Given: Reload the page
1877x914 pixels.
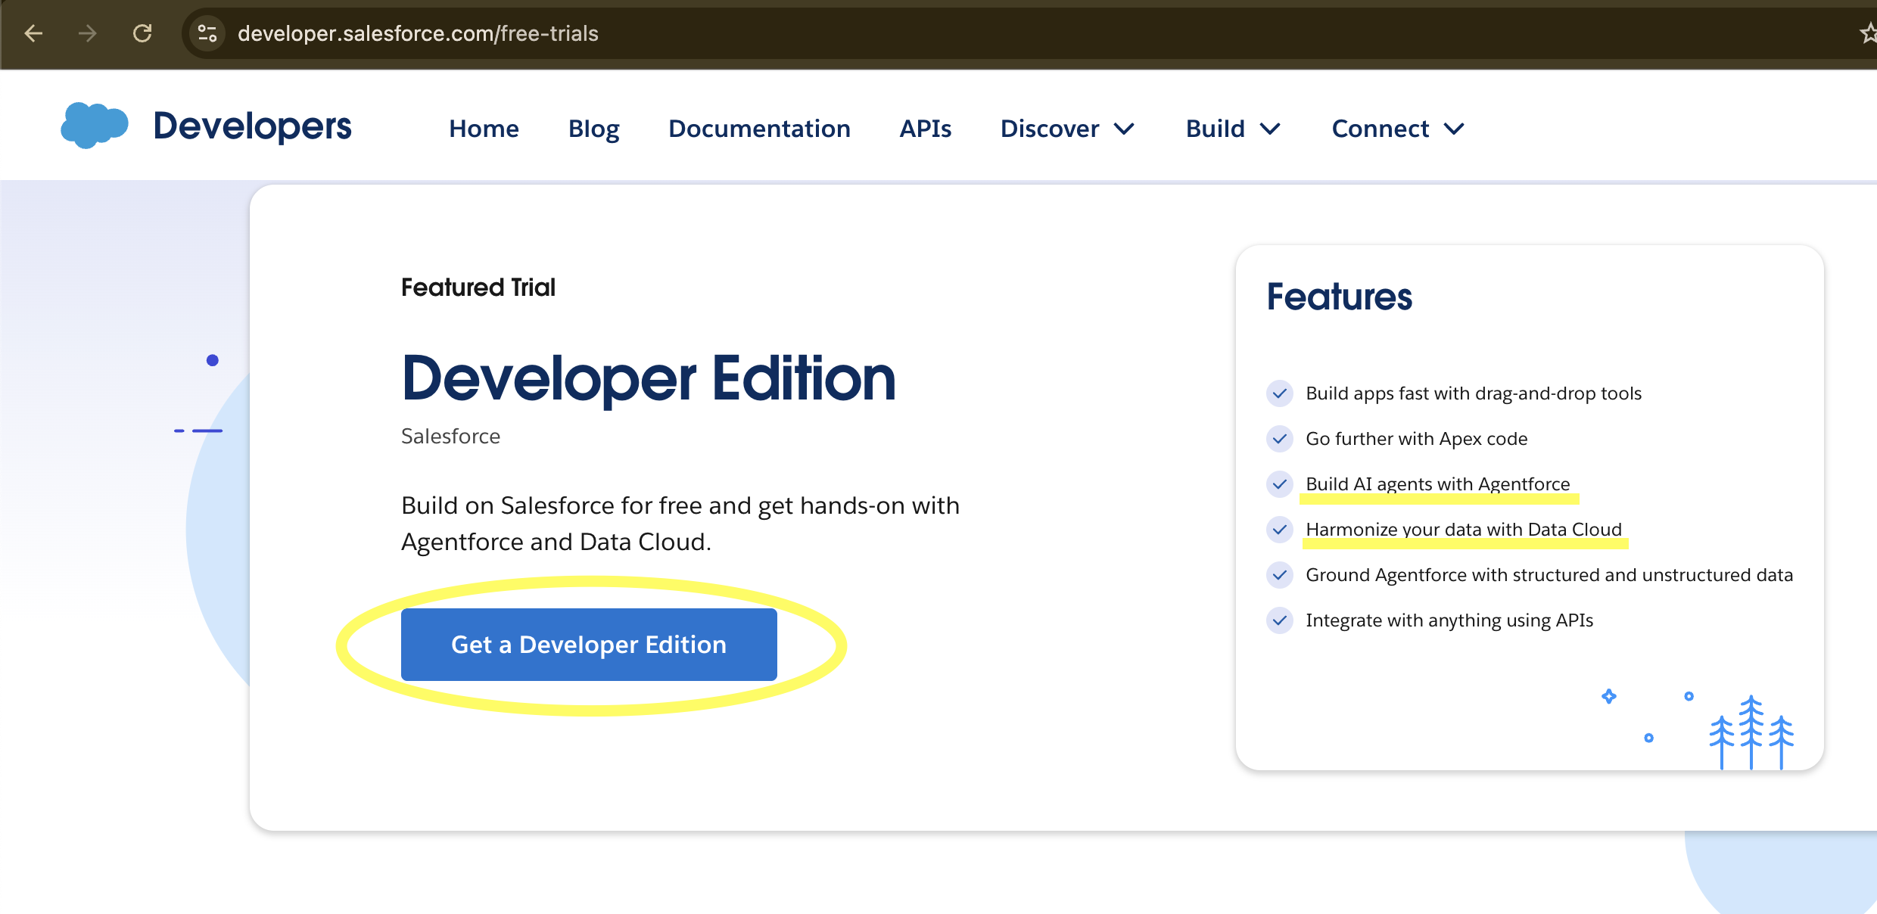Looking at the screenshot, I should [142, 33].
